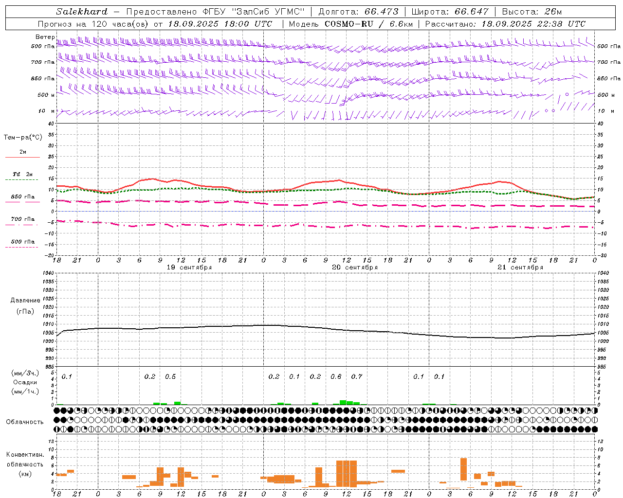Screen dimensions: 623x498
Task: Click the 'Долгота: 66.473' longitude field
Action: tap(358, 12)
